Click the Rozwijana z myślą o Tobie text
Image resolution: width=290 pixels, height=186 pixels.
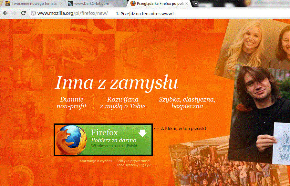(x=123, y=103)
